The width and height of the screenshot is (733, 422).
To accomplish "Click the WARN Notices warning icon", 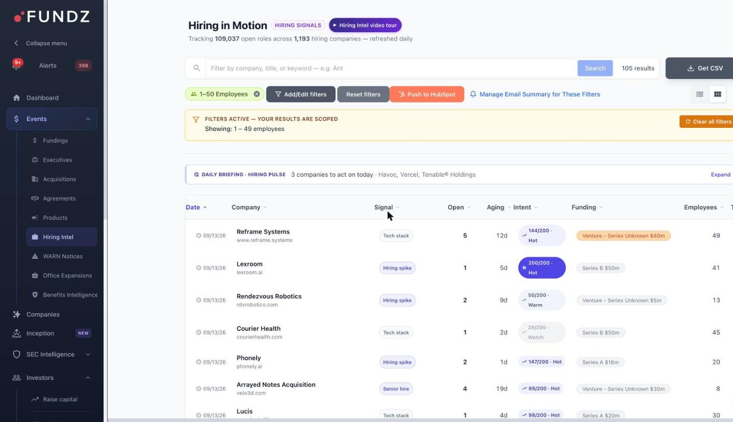I will (x=35, y=256).
